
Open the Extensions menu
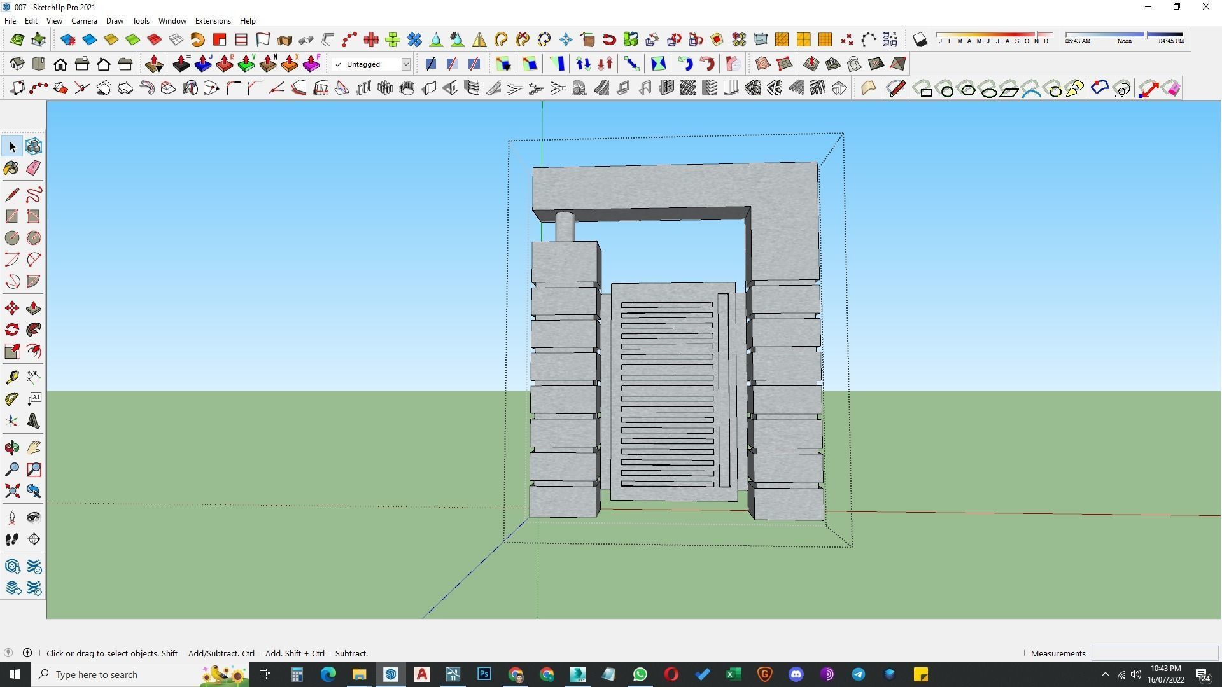[x=213, y=20]
